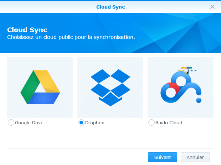Click bottom of the Baidu Cloud tile
The height and width of the screenshot is (165, 221).
pos(180,114)
